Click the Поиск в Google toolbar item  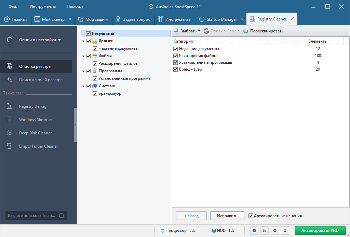[221, 31]
